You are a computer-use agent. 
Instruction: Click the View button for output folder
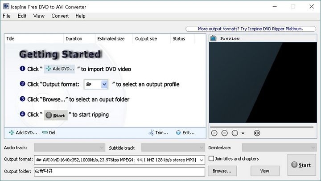pos(265,171)
